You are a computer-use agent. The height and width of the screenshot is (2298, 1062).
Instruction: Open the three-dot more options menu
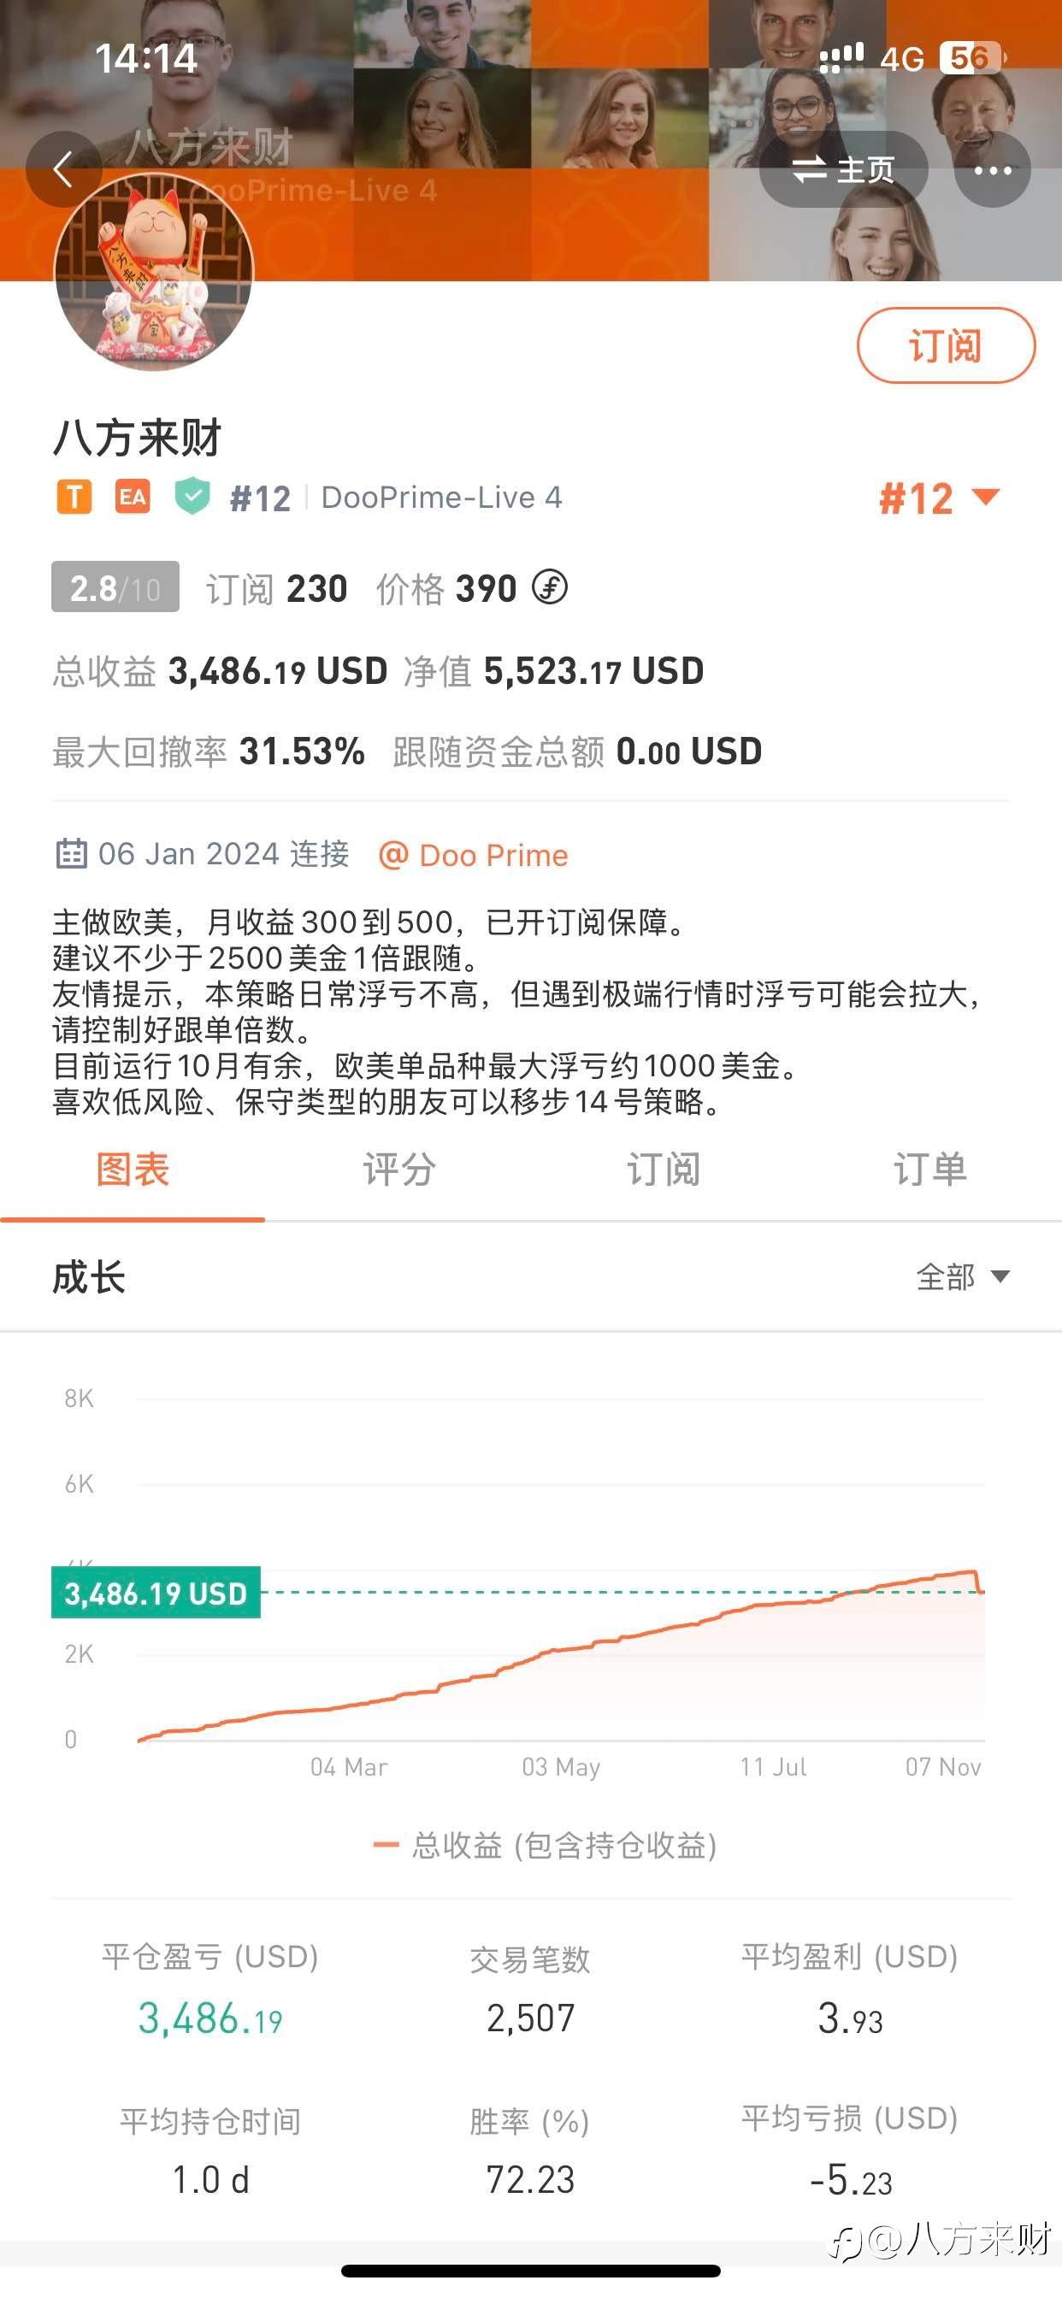coord(992,169)
